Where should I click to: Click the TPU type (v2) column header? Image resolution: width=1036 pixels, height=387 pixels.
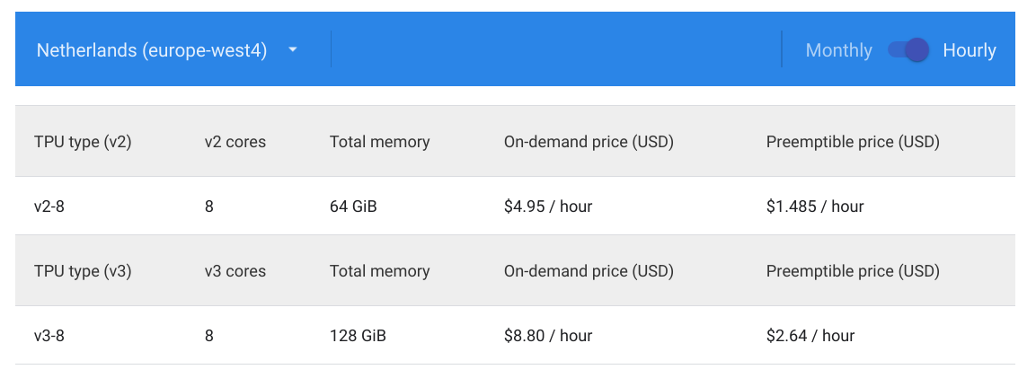click(83, 142)
